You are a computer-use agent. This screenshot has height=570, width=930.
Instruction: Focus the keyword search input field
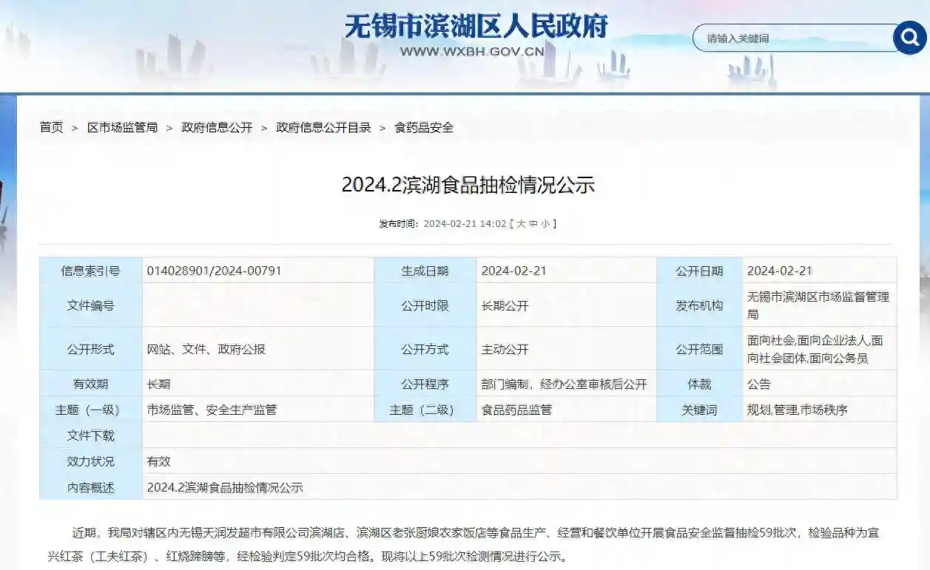pos(795,38)
